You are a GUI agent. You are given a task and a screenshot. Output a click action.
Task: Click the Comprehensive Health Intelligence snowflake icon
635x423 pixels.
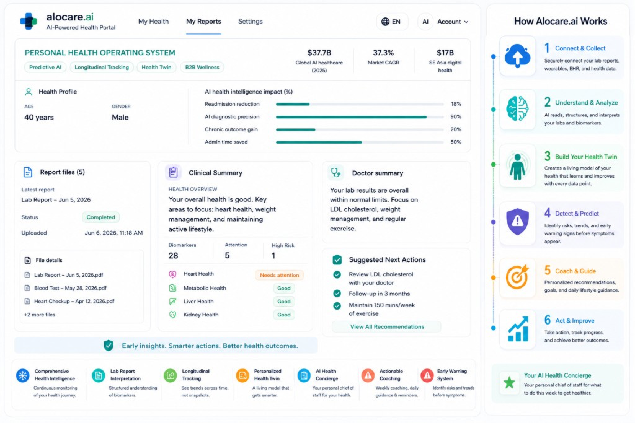(x=23, y=376)
